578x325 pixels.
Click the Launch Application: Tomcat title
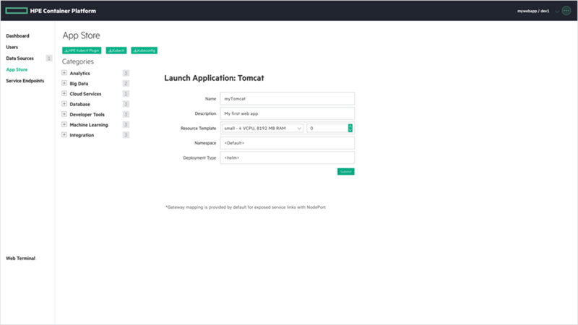point(214,78)
